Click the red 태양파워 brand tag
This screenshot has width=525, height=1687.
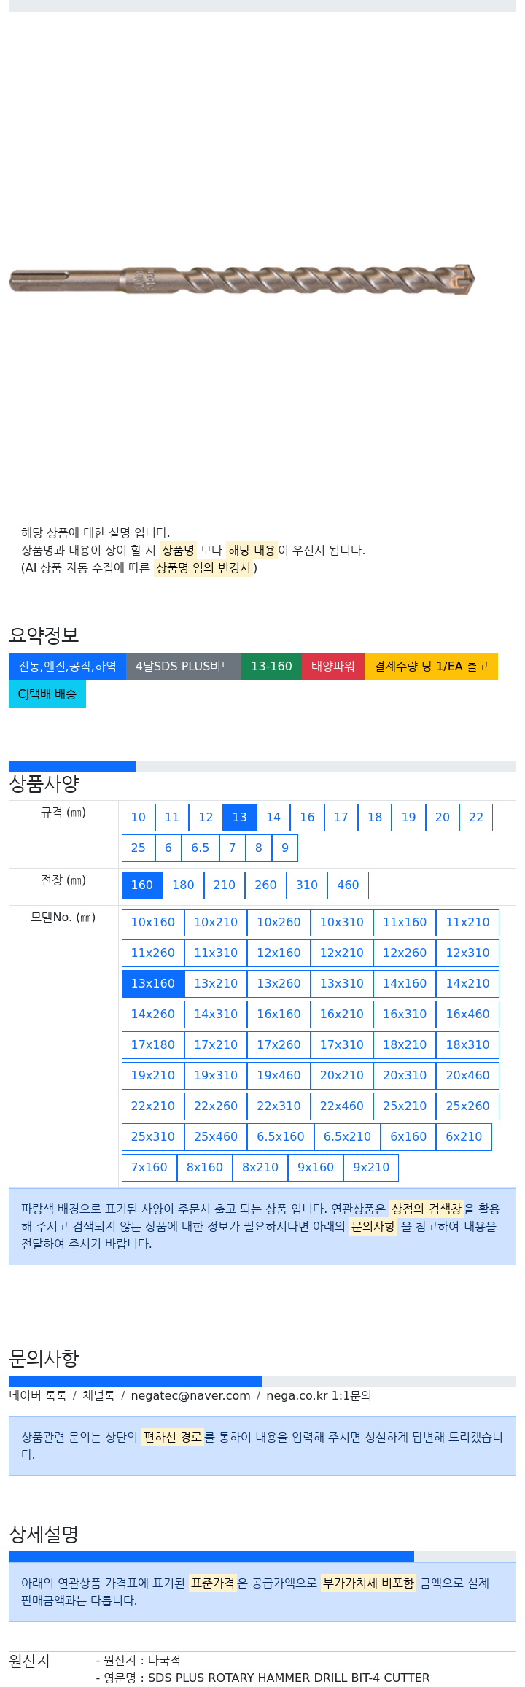tap(333, 666)
